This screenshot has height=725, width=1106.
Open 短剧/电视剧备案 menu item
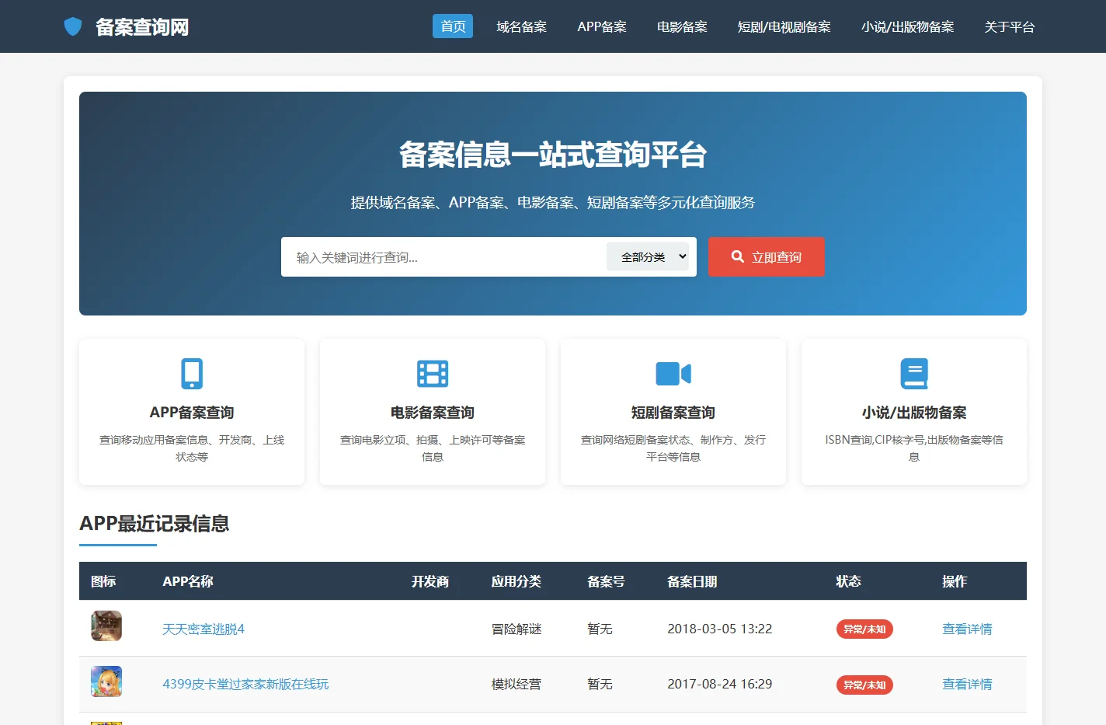pos(784,26)
